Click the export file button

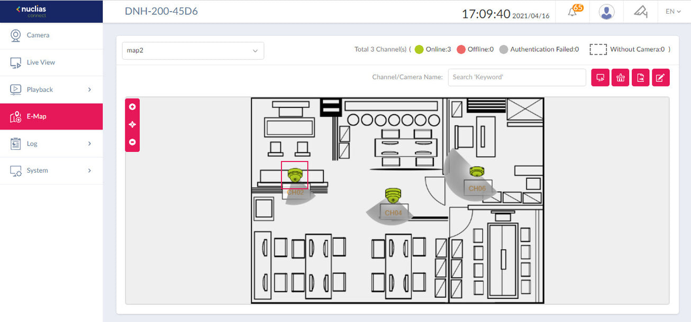[x=640, y=78]
